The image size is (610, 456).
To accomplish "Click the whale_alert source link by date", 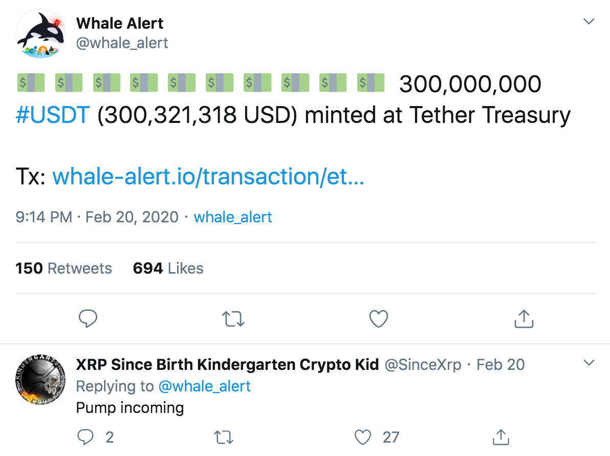I will click(233, 217).
